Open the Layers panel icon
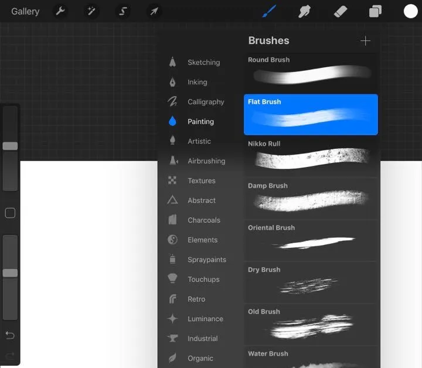422x368 pixels. (375, 12)
